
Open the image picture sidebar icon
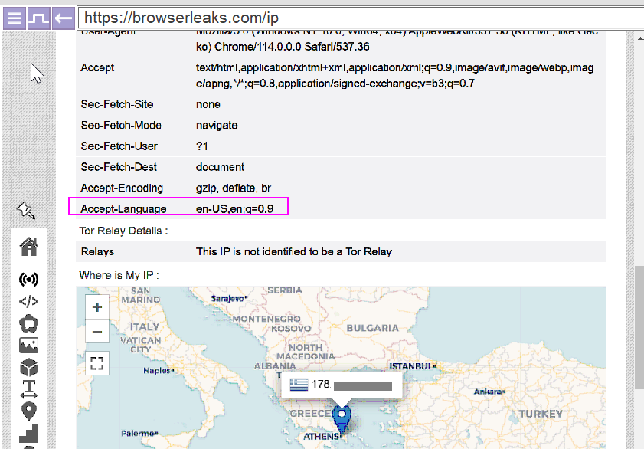(28, 346)
